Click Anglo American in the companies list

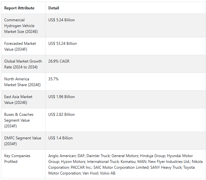62,156
